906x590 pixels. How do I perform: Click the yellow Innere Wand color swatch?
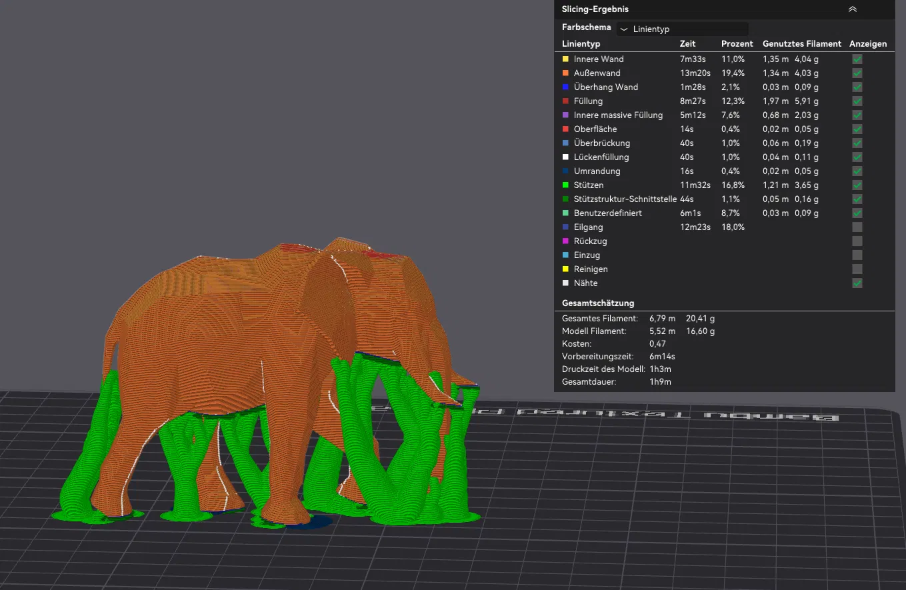565,59
